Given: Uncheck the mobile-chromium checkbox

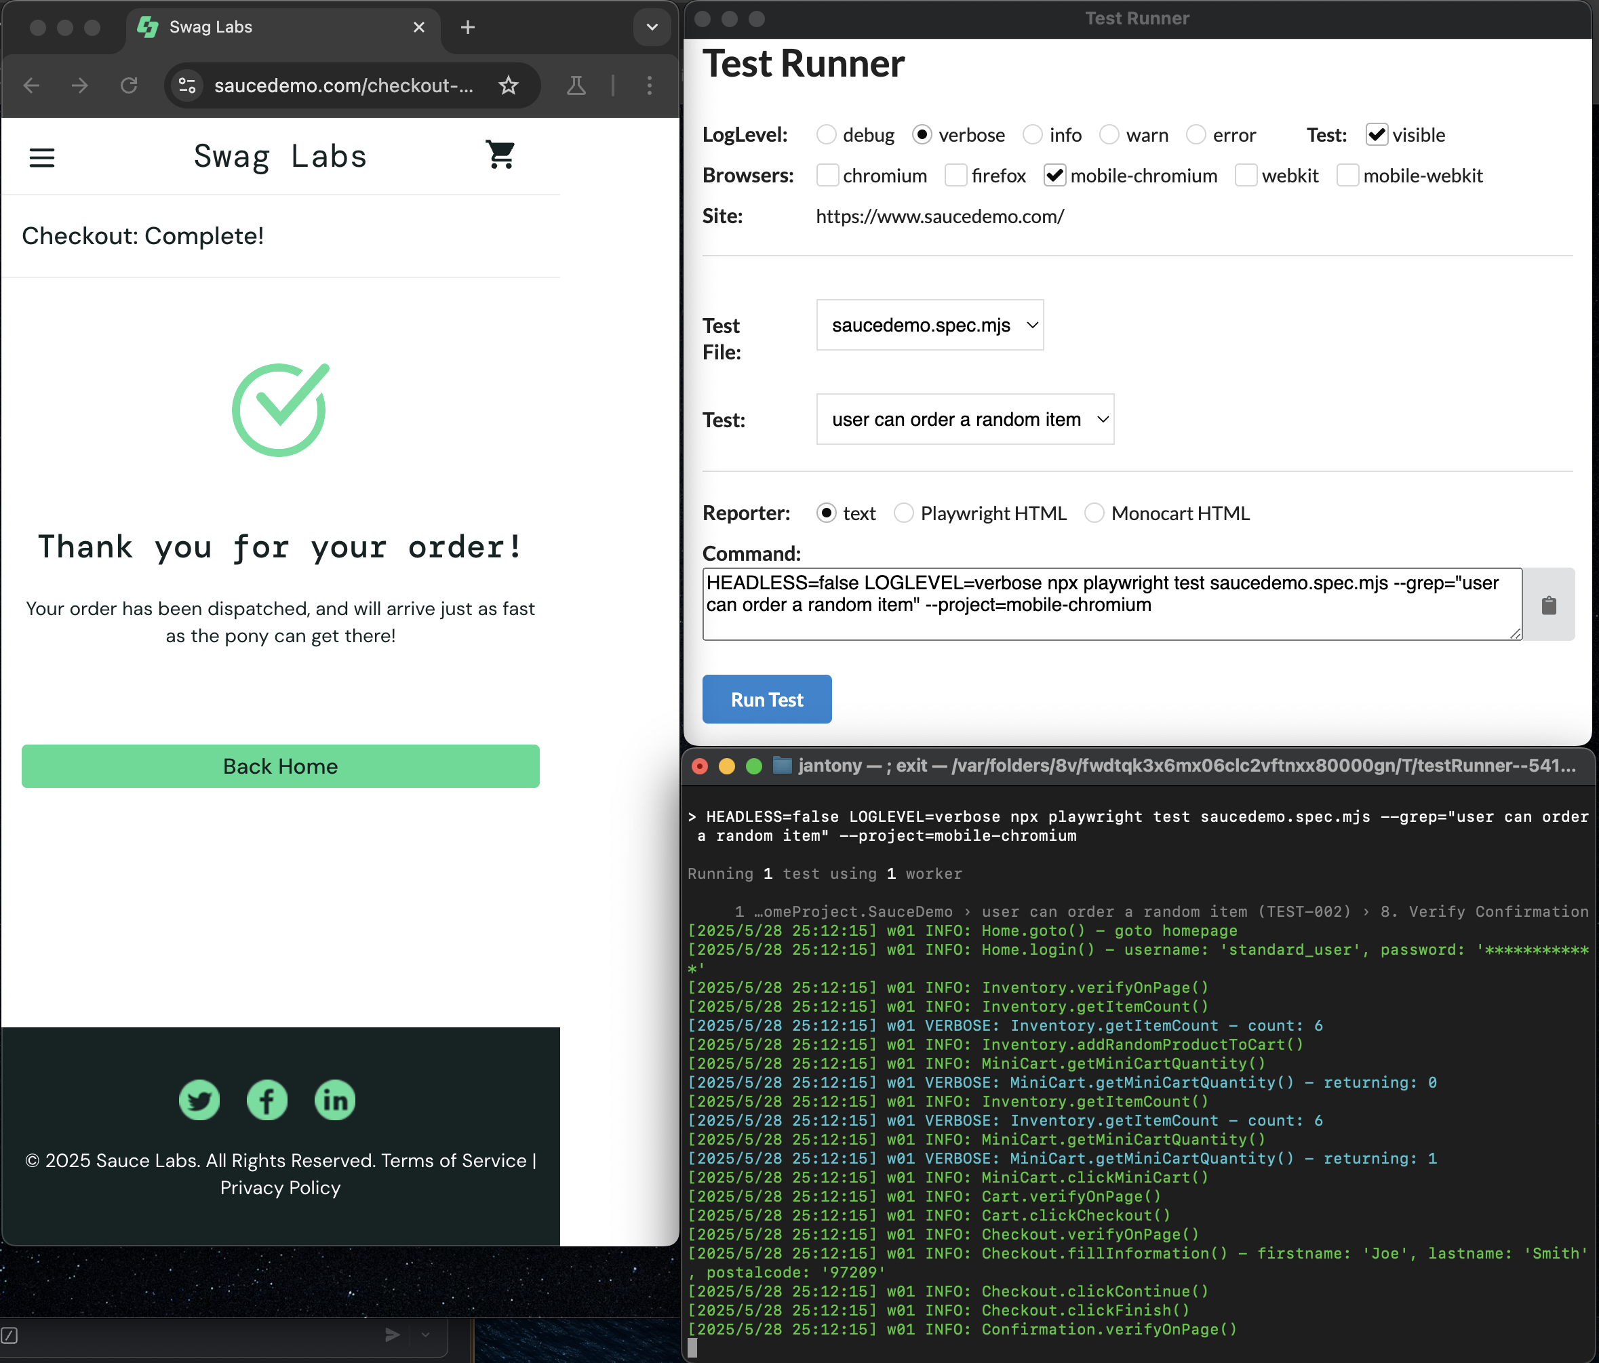Looking at the screenshot, I should click(x=1055, y=175).
